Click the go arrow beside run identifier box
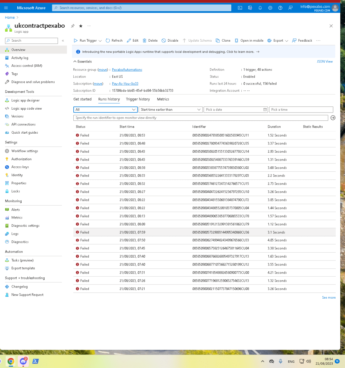The width and height of the screenshot is (345, 368). coord(333,118)
